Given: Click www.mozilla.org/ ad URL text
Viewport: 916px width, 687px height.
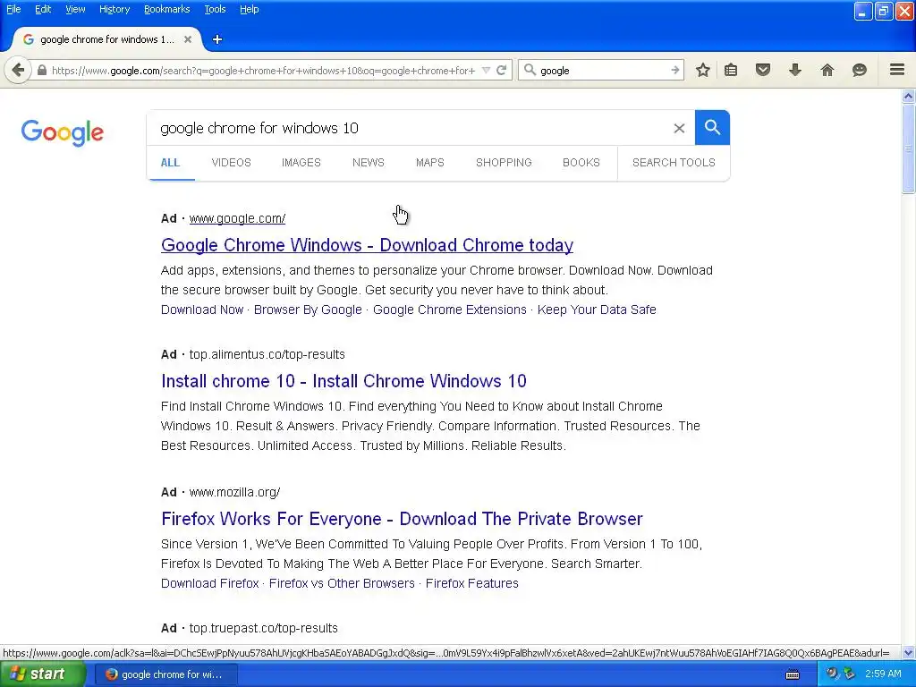Looking at the screenshot, I should [235, 493].
